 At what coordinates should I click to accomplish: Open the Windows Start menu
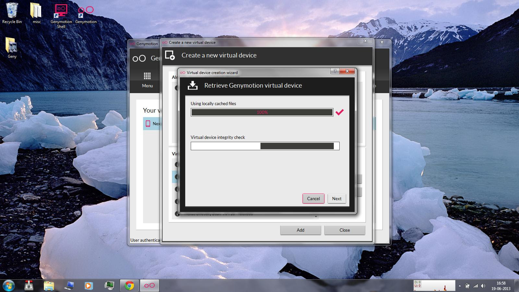[x=9, y=286]
